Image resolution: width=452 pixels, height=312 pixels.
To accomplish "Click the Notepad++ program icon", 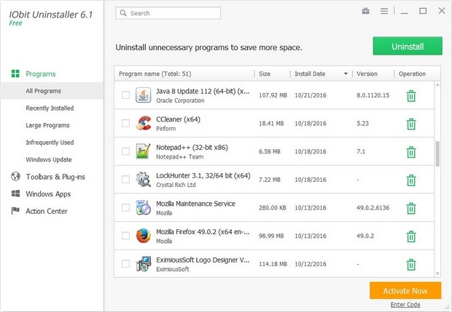I will [x=144, y=151].
